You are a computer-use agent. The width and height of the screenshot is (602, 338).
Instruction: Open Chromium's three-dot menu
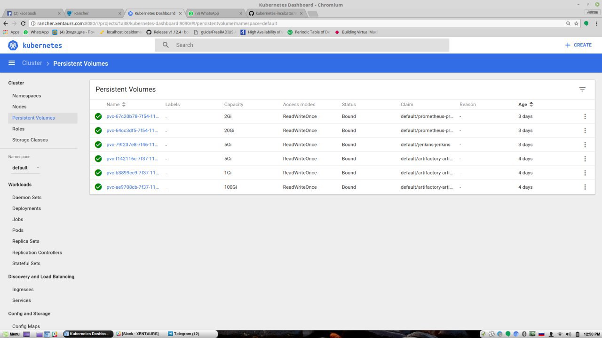pyautogui.click(x=596, y=23)
